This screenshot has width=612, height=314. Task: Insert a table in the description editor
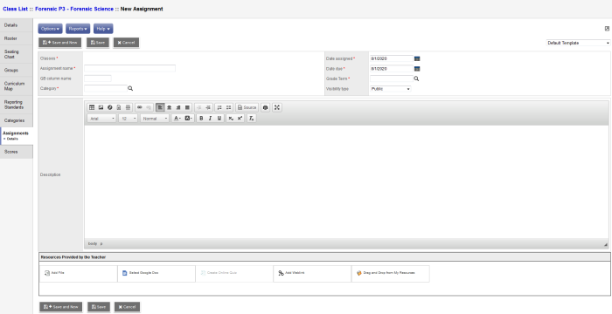(x=92, y=107)
